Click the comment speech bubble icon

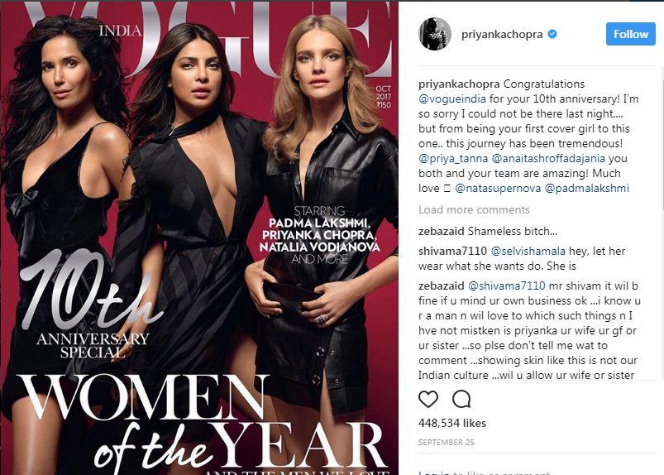click(461, 399)
